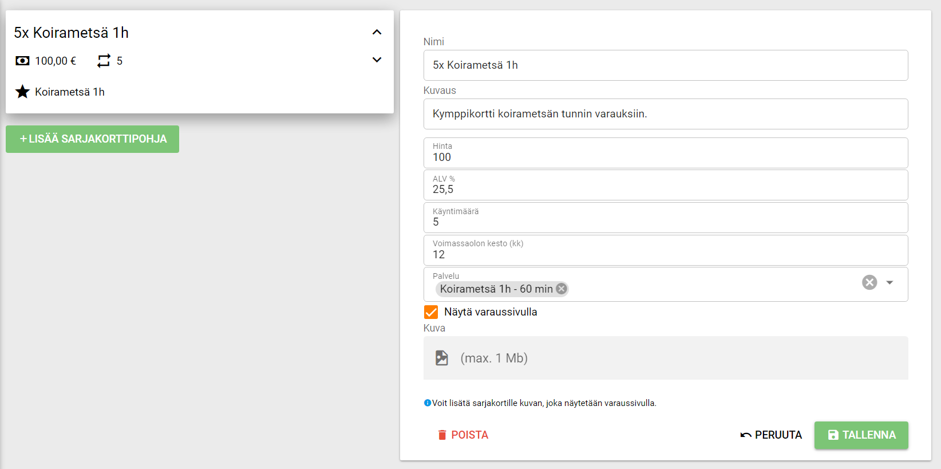This screenshot has width=941, height=469.
Task: Collapse the 5x Koirametsä 1h card
Action: pyautogui.click(x=377, y=32)
